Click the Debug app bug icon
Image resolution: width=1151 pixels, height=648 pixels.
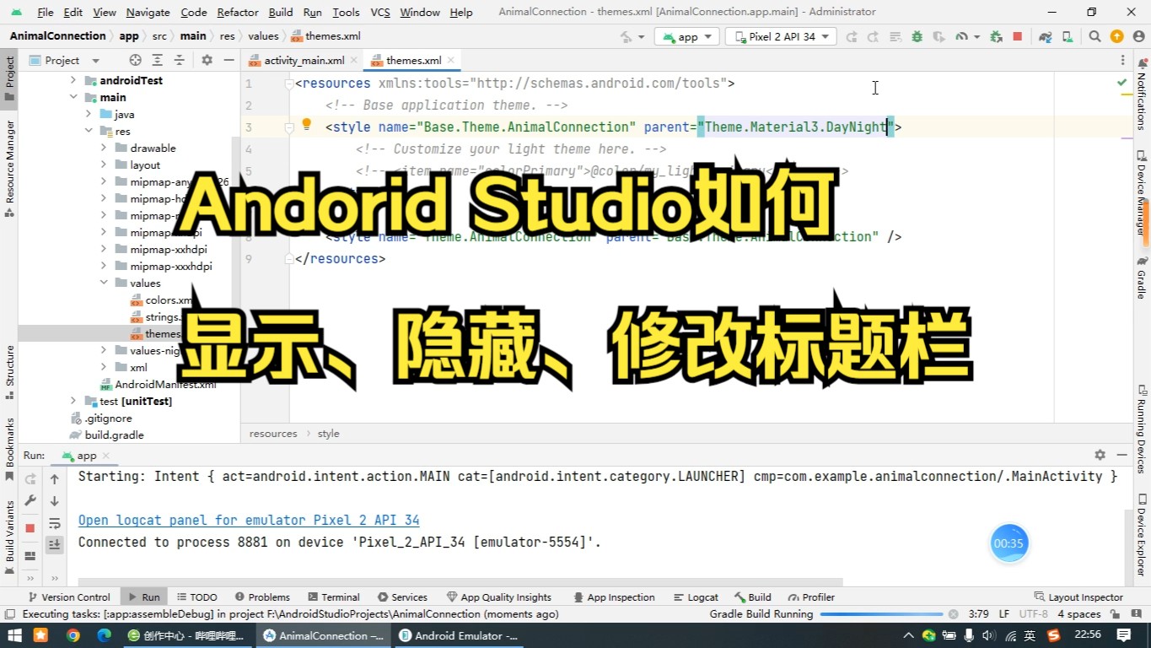(917, 36)
